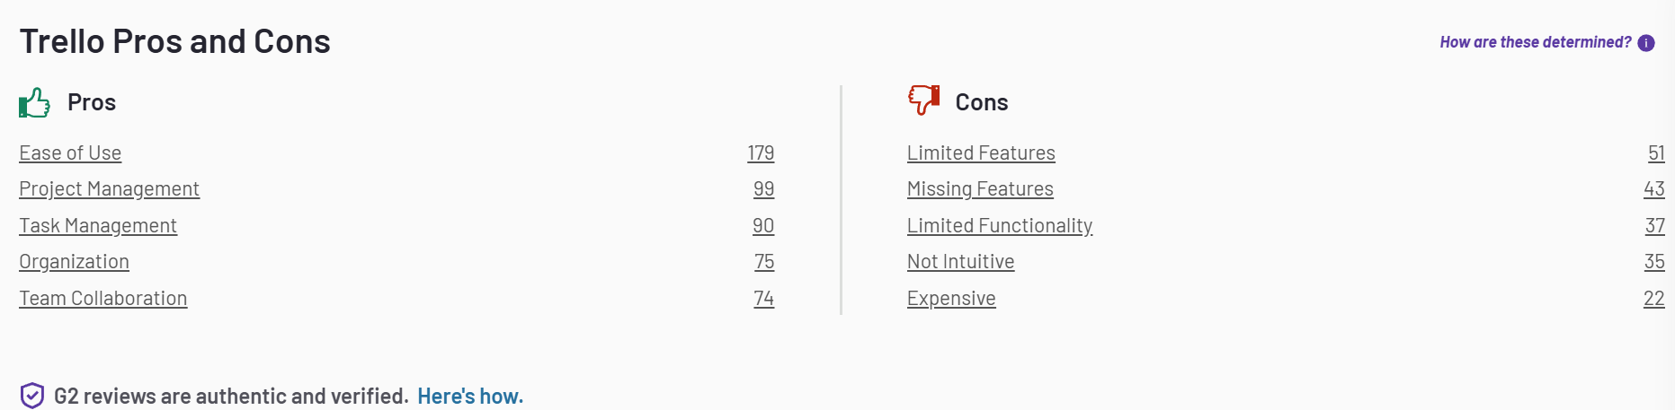Select the Task Management pro
Screen dimensions: 1675x410
pos(98,226)
